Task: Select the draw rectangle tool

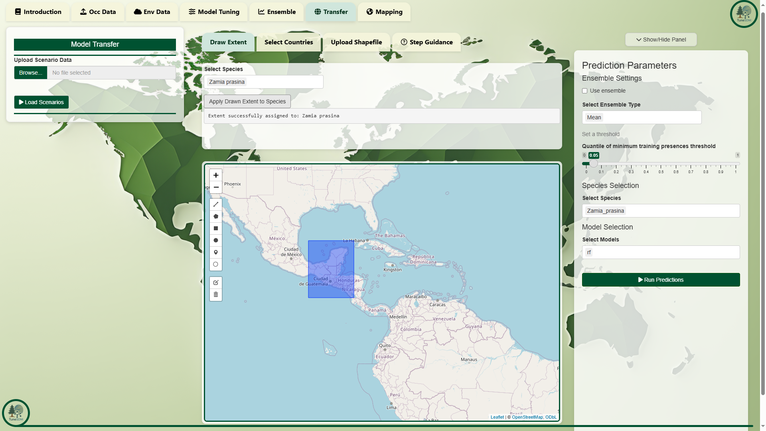Action: tap(216, 228)
